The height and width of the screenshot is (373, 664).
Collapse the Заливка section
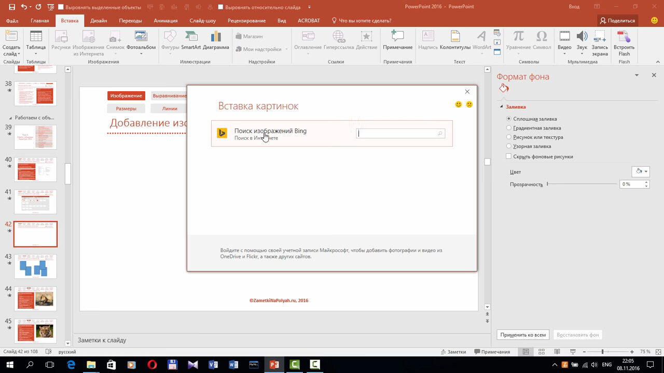[x=502, y=107]
